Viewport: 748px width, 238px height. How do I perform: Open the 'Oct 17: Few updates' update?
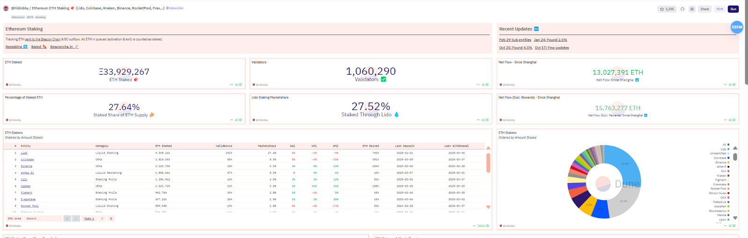point(552,48)
